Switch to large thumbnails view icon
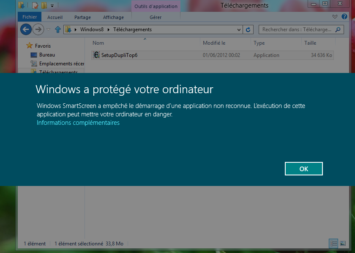 click(343, 243)
